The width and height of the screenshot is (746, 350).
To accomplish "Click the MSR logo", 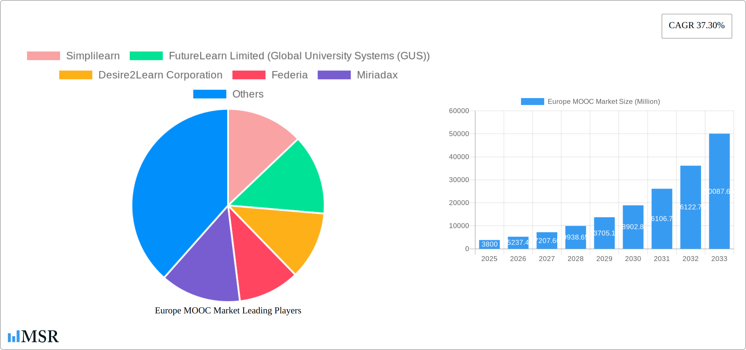I will (33, 336).
